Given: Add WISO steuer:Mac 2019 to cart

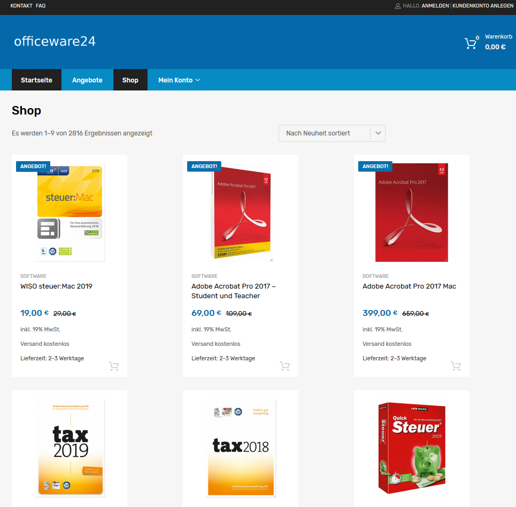Looking at the screenshot, I should pos(113,366).
